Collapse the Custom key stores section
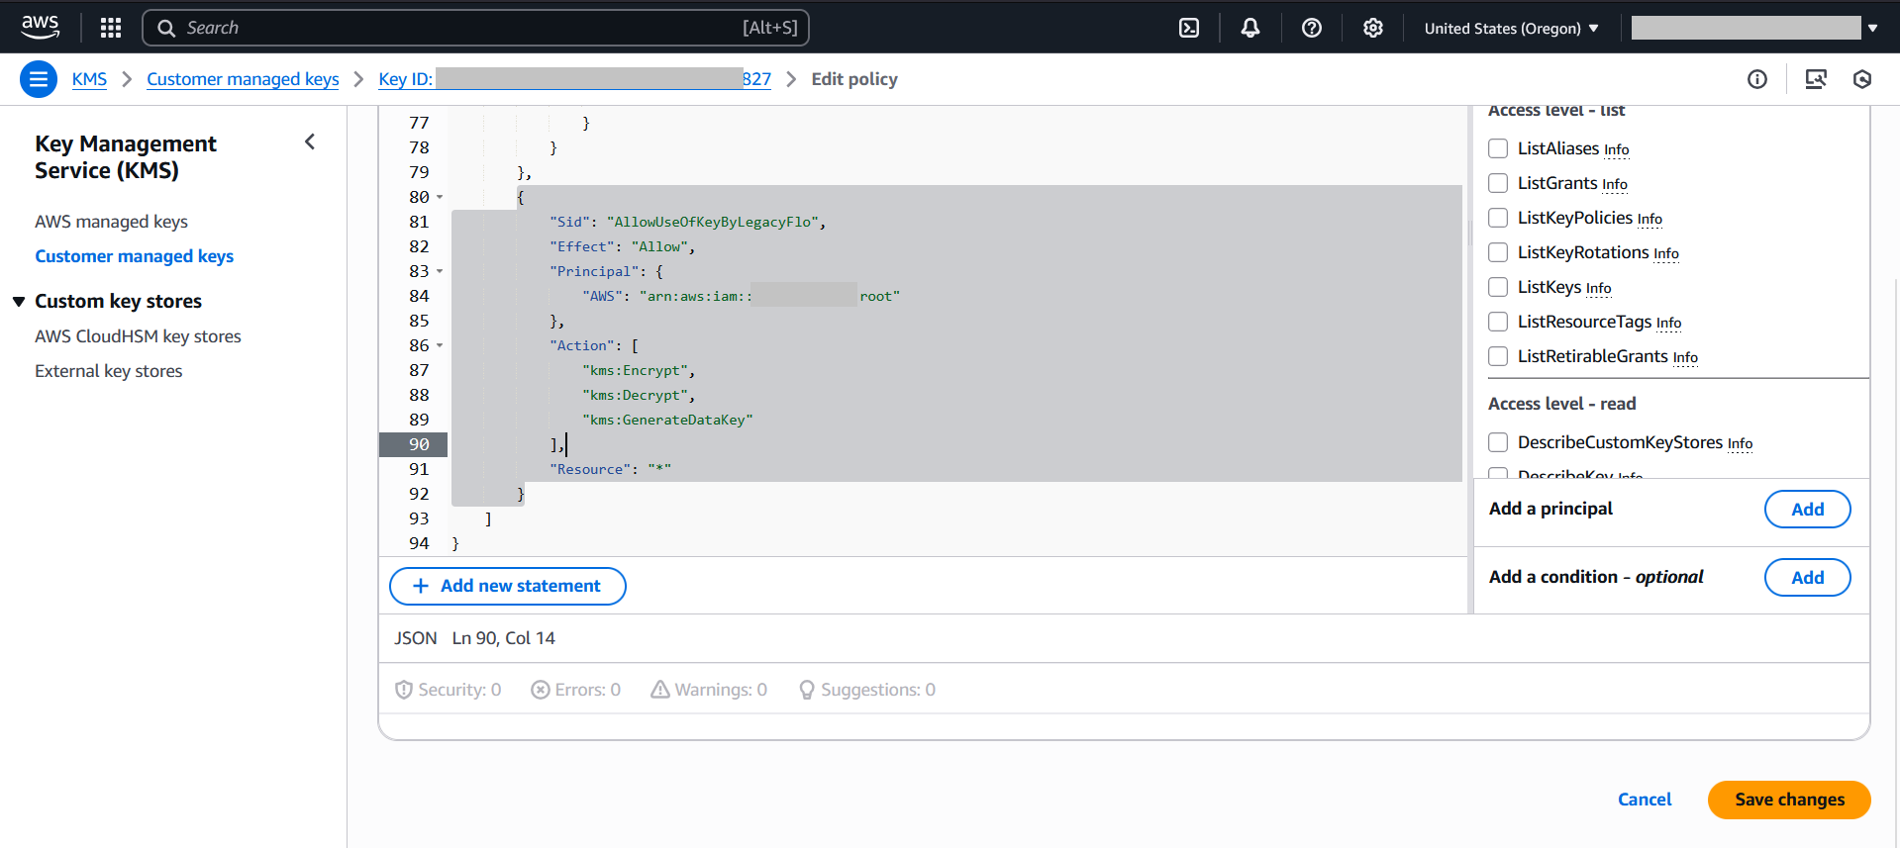1900x848 pixels. coord(18,301)
